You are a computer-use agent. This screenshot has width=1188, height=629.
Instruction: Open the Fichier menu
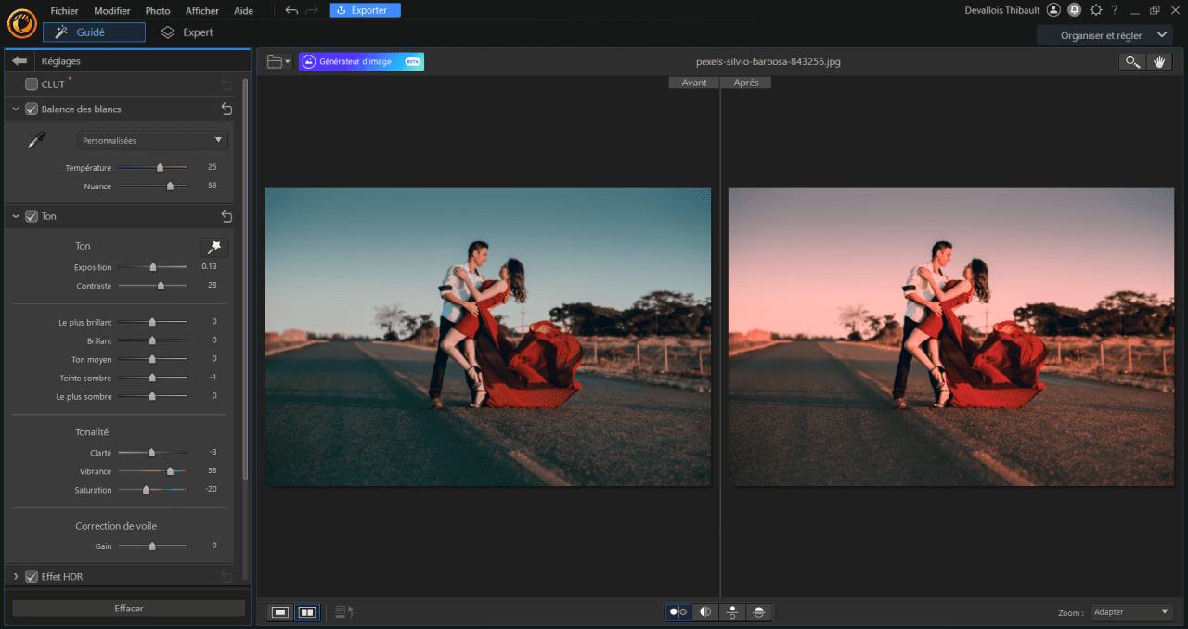(64, 10)
